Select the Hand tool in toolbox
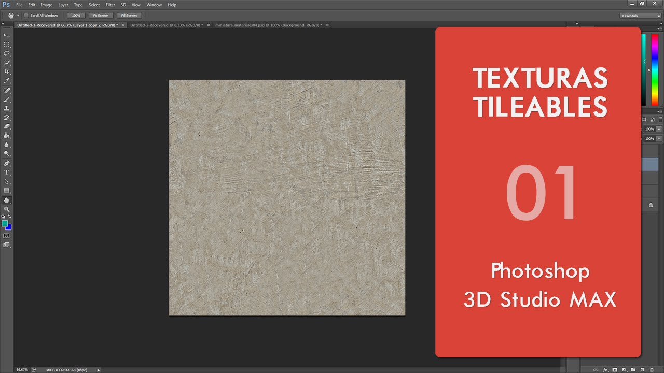Screen dimensions: 664x373 click(7, 200)
